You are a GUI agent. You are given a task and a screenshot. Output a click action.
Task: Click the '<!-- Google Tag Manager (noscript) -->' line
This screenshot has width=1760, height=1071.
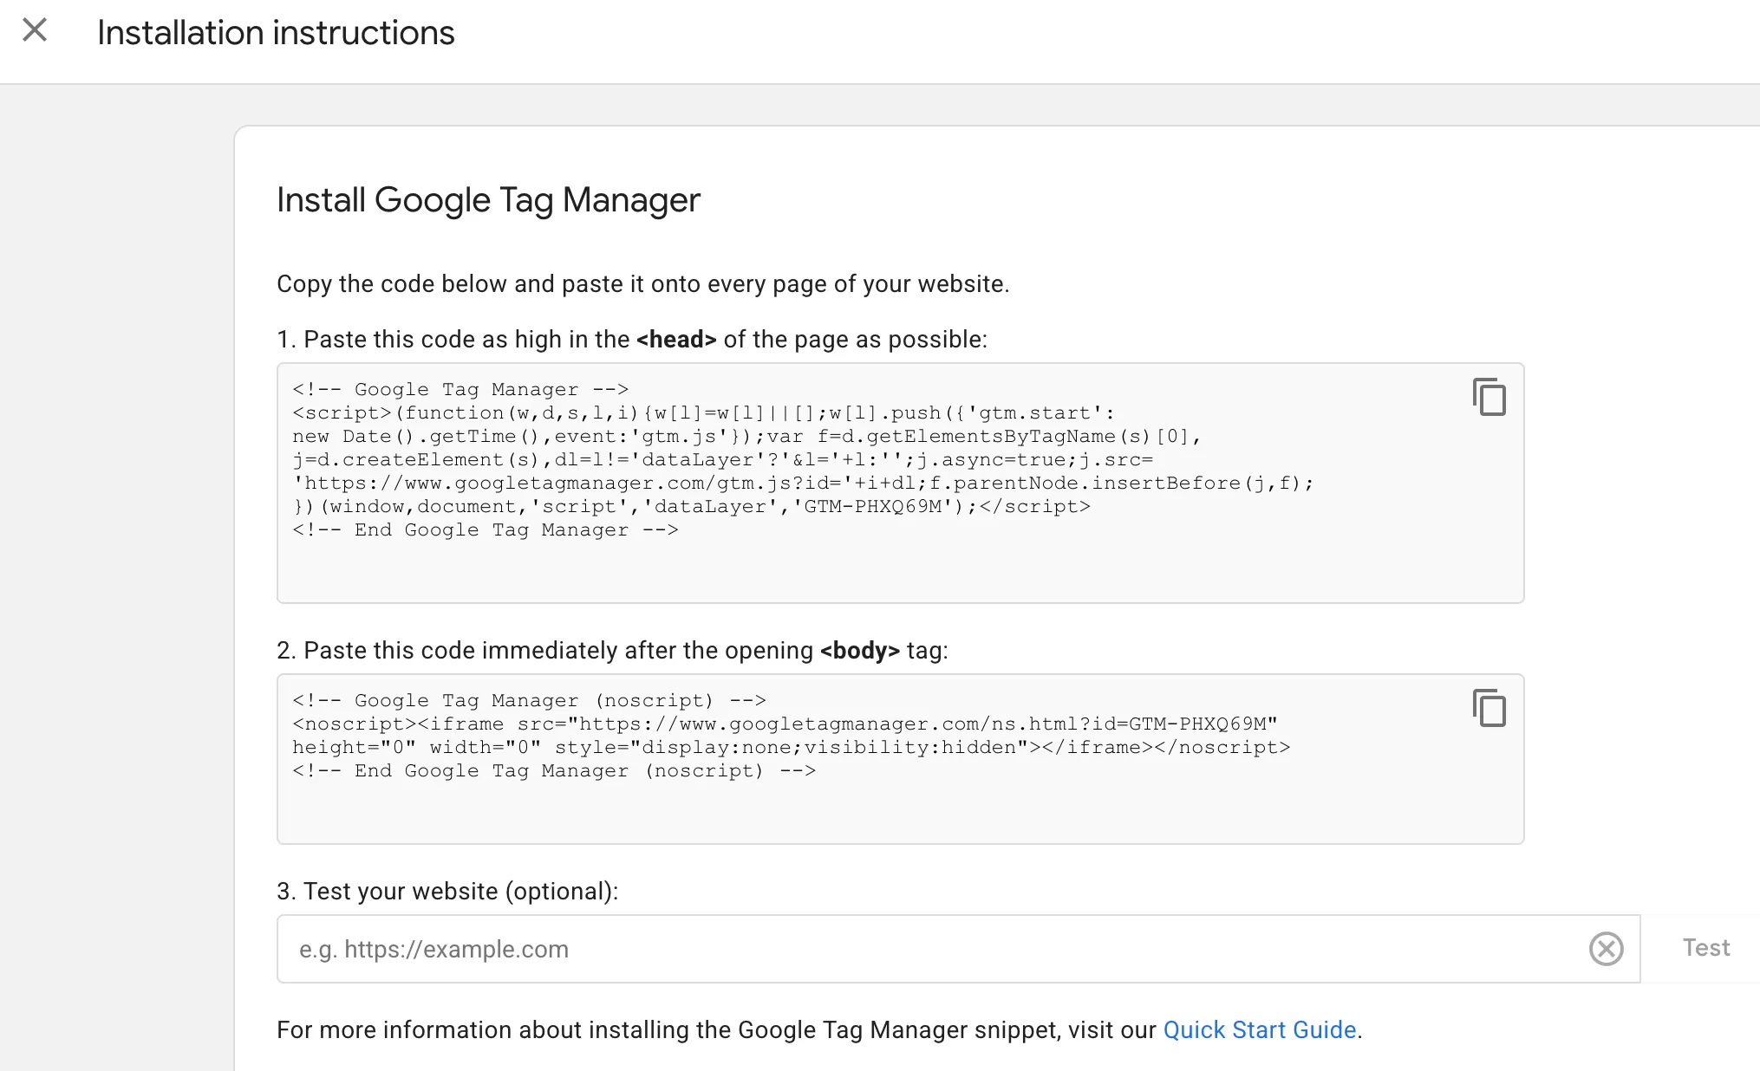pyautogui.click(x=529, y=700)
